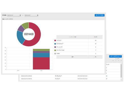124x93 pixels.
Task: Open calendar icon of end date field
Action: pyautogui.click(x=38, y=15)
